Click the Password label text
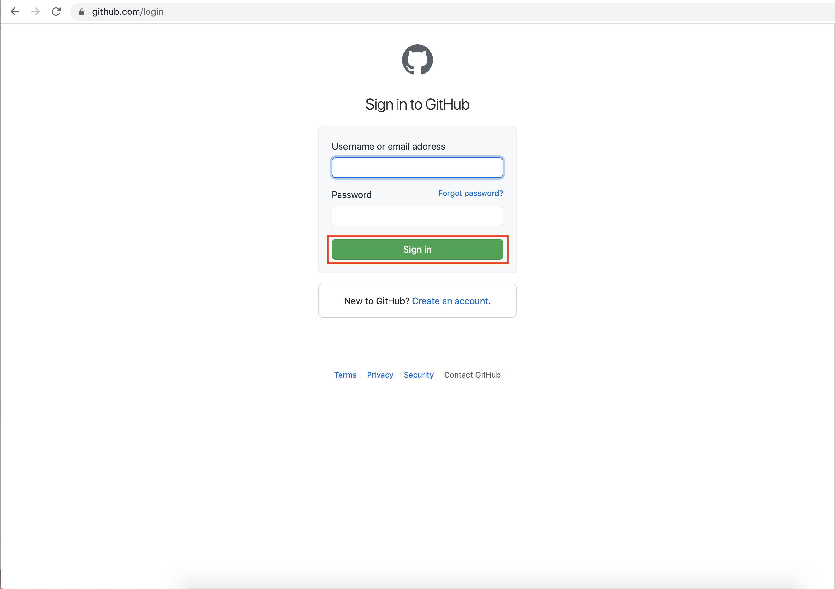Viewport: 835px width, 589px height. click(x=351, y=195)
